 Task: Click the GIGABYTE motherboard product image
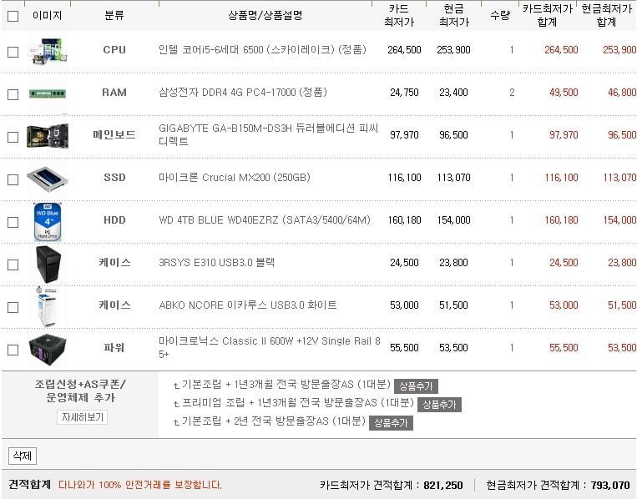(48, 136)
